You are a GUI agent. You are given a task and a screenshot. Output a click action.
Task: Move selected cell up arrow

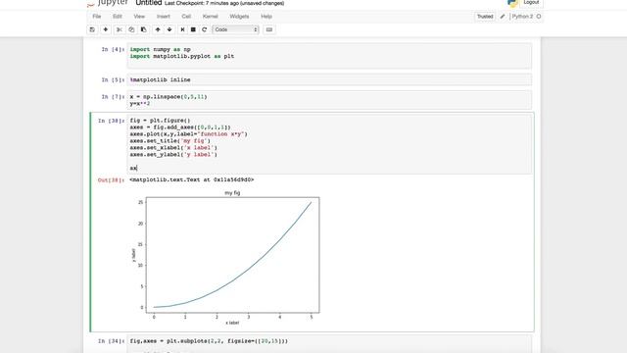pos(158,29)
